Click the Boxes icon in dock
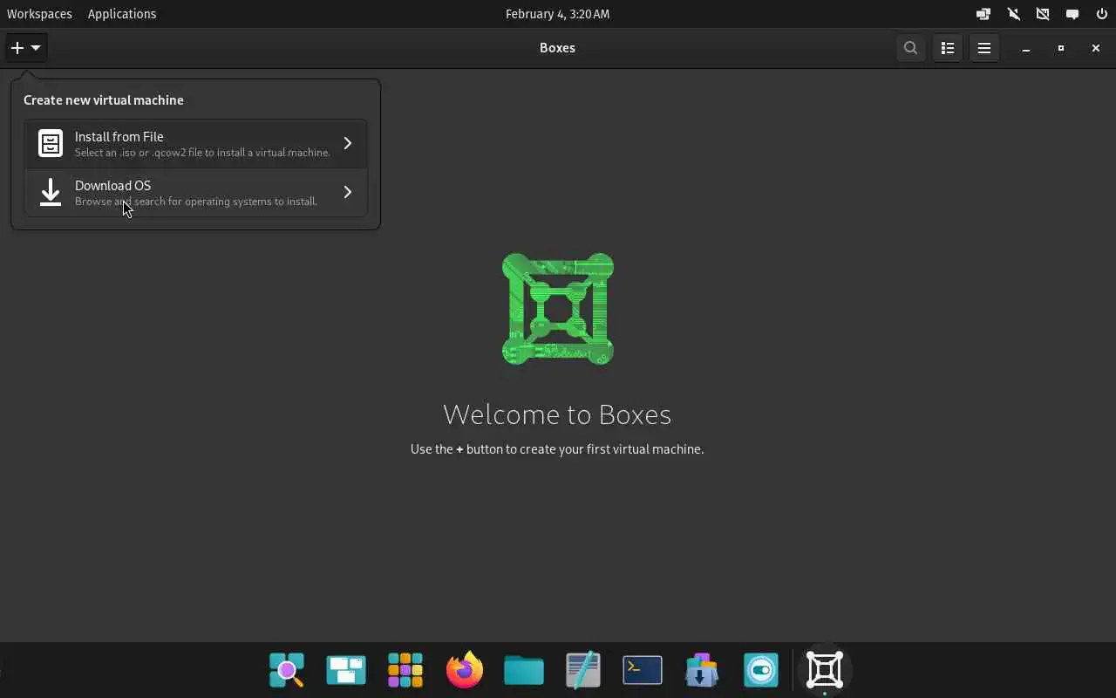 [825, 670]
